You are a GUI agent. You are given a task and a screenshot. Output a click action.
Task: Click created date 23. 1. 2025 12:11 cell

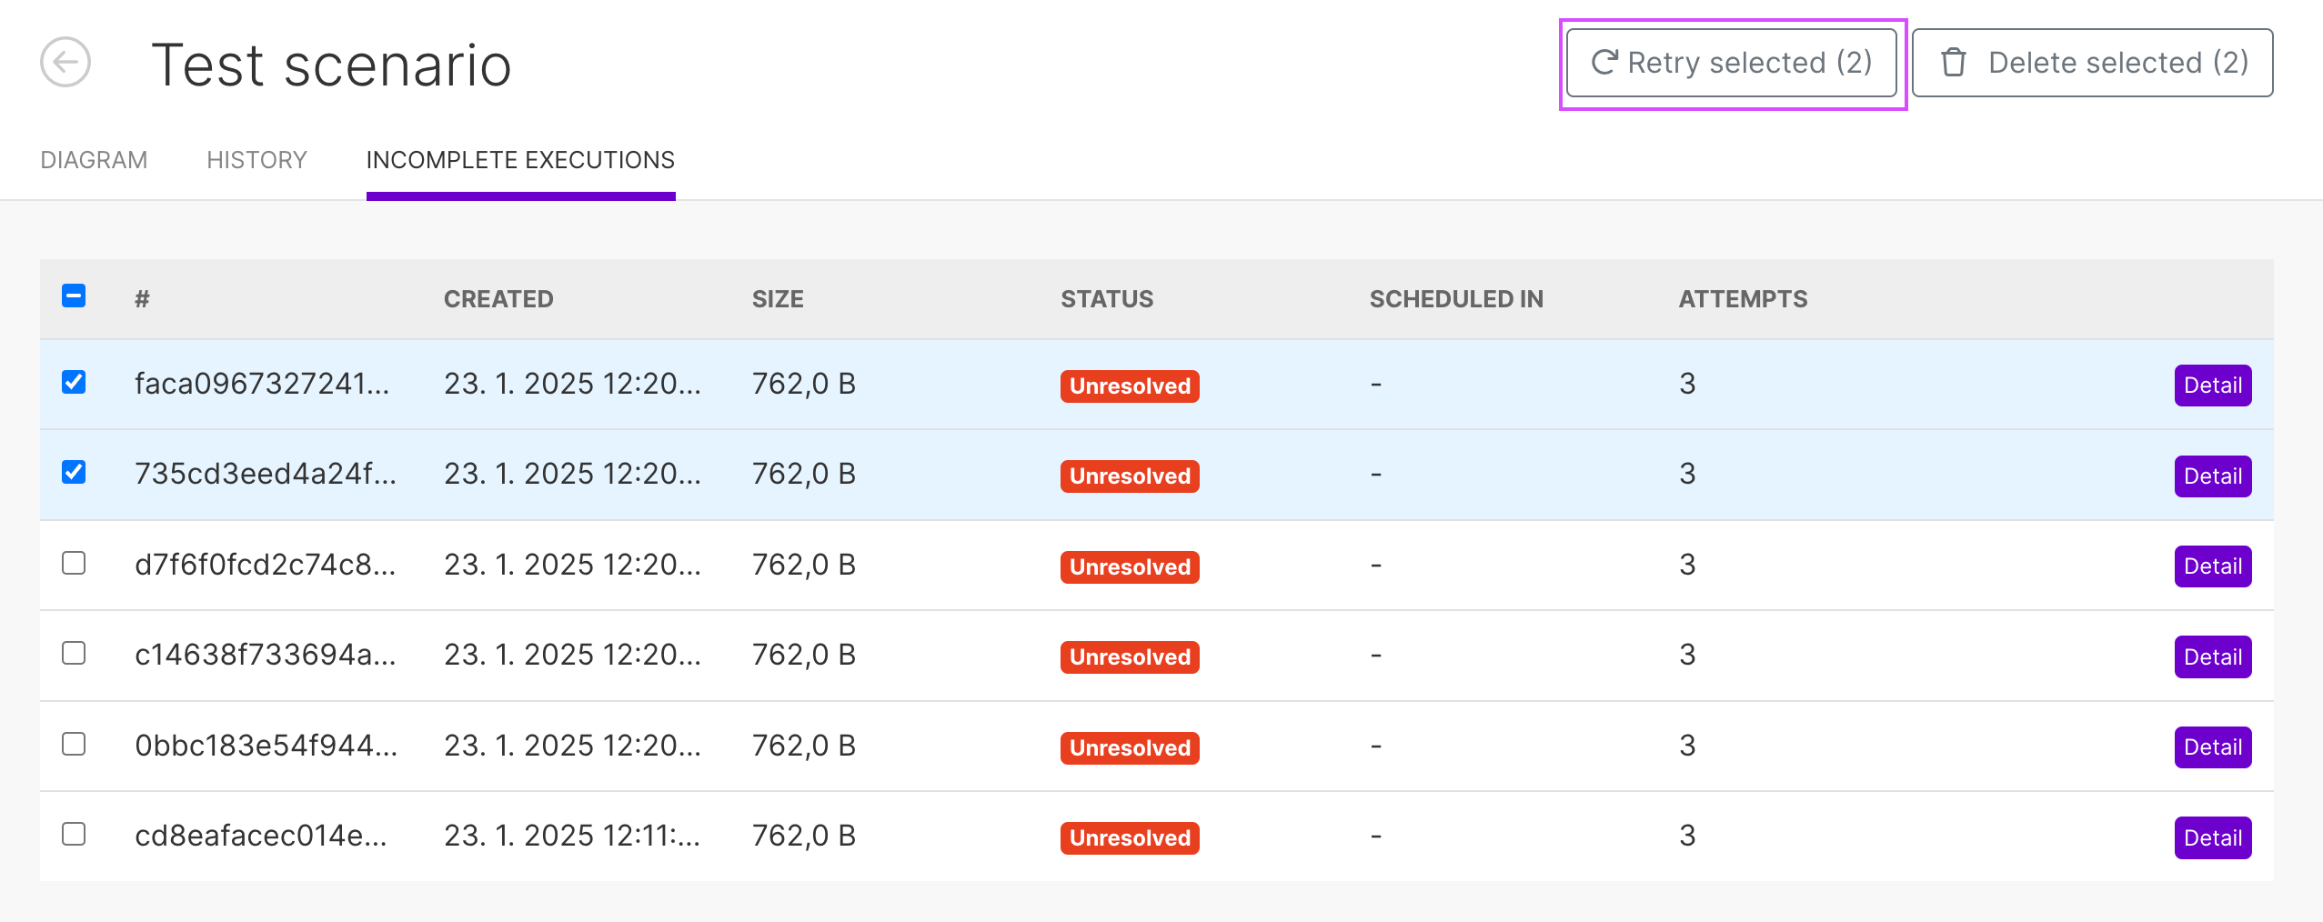pos(572,836)
